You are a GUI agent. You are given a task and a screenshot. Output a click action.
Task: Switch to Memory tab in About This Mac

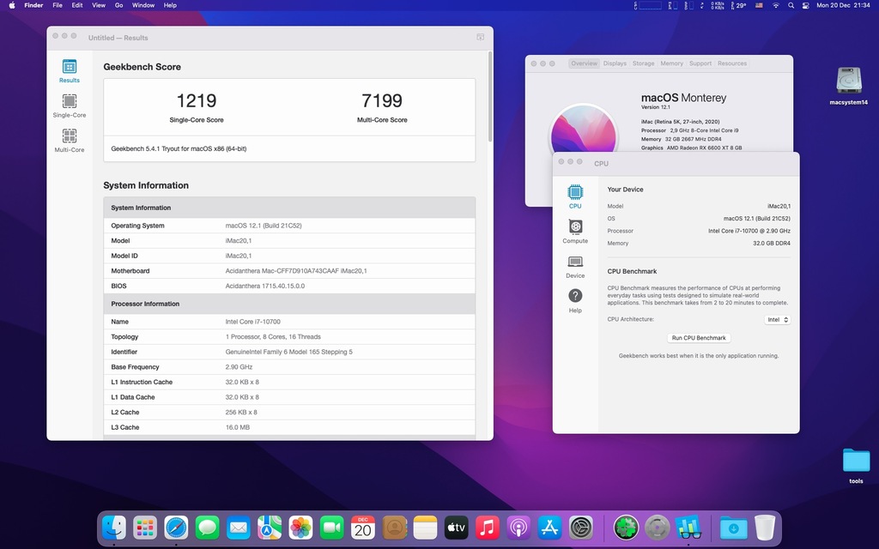671,63
